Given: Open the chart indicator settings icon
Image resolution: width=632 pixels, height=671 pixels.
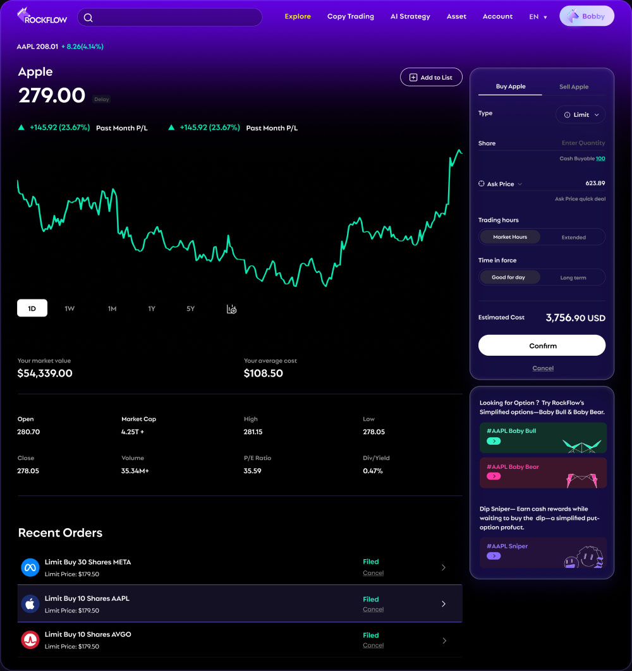Looking at the screenshot, I should [231, 309].
